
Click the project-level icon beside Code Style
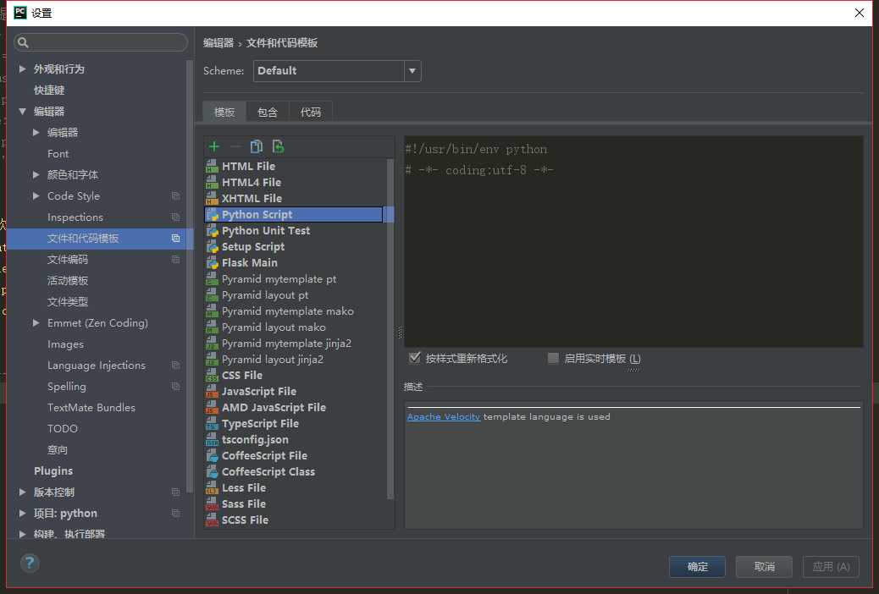pos(175,196)
